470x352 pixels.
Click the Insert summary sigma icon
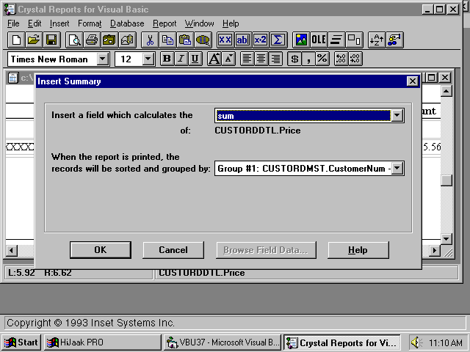click(278, 40)
